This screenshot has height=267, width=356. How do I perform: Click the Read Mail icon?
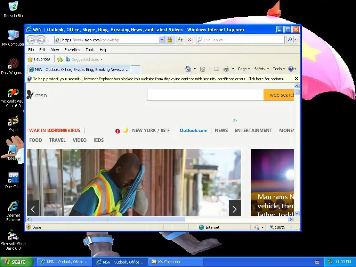click(217, 69)
